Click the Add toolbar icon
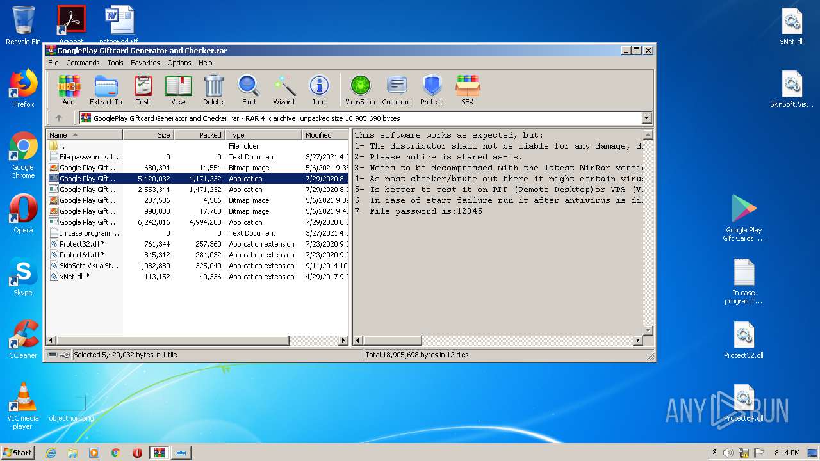This screenshot has height=461, width=820. coord(69,90)
